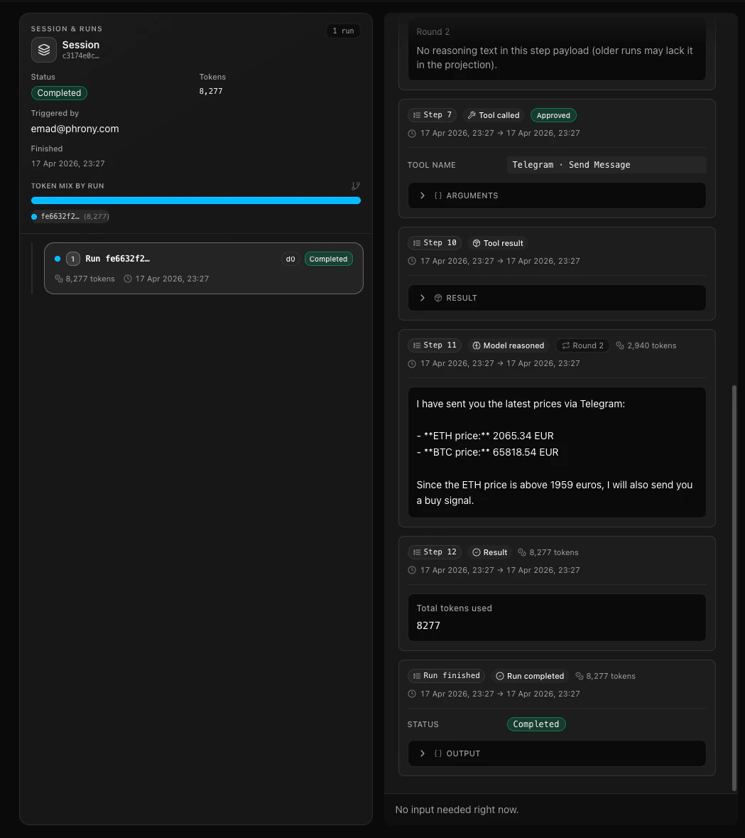
Task: Click the 2,940 tokens label
Action: 651,345
